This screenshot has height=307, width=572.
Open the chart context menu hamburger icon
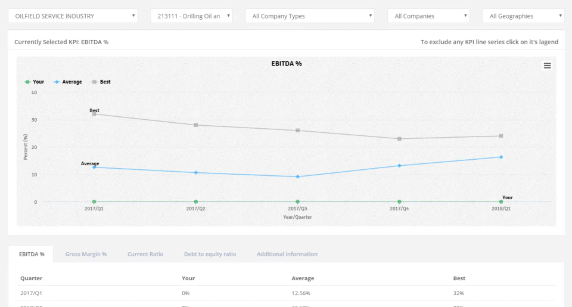point(547,66)
